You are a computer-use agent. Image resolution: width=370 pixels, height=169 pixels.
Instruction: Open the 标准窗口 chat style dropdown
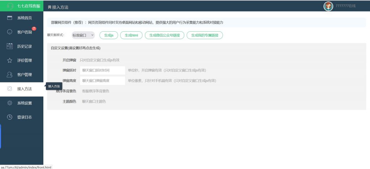pyautogui.click(x=83, y=35)
